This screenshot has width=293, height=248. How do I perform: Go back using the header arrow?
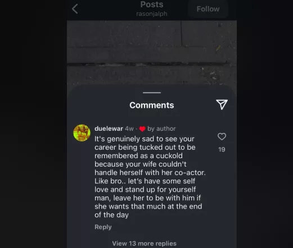tap(75, 9)
